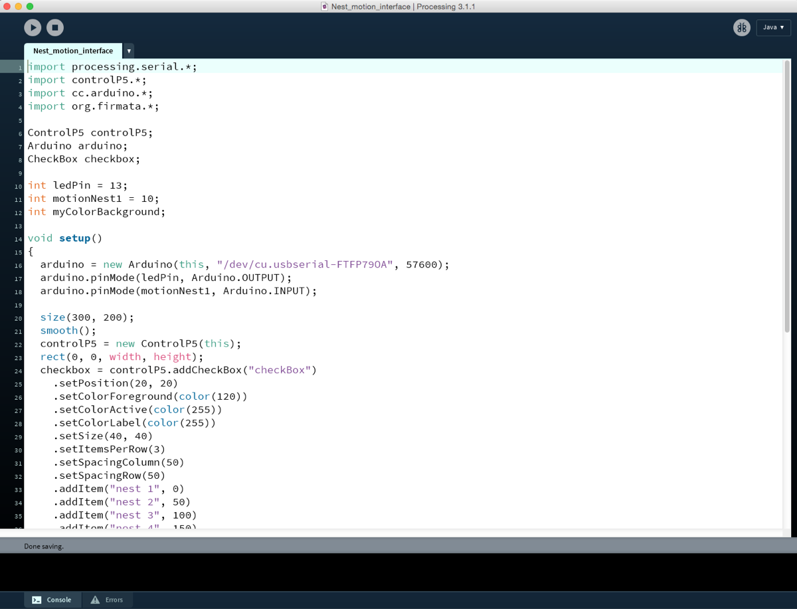This screenshot has width=797, height=609.
Task: Click line '.setItemsPerRow(3)'
Action: 109,449
